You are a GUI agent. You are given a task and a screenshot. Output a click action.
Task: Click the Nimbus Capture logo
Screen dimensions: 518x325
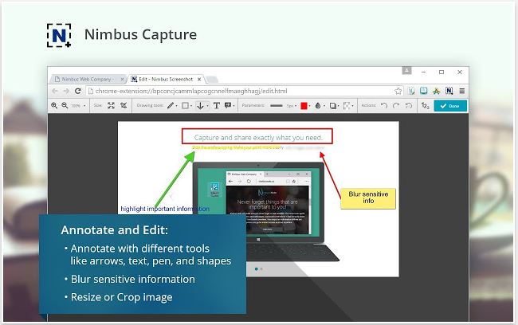[59, 35]
